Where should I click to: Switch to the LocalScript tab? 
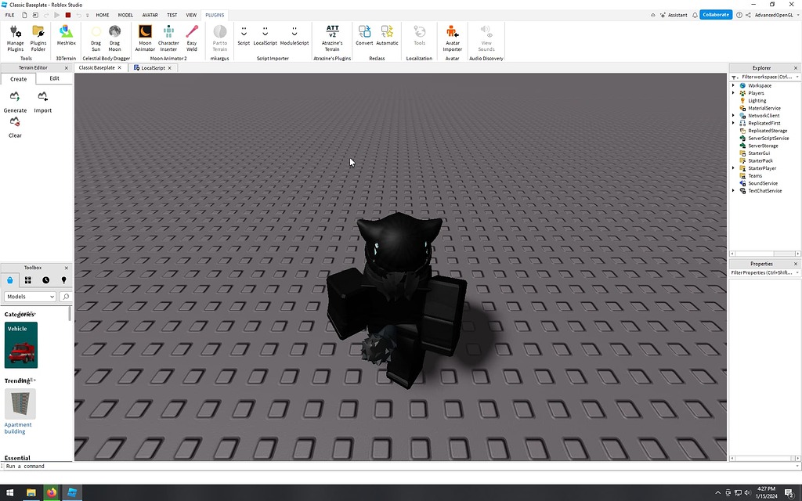[153, 67]
